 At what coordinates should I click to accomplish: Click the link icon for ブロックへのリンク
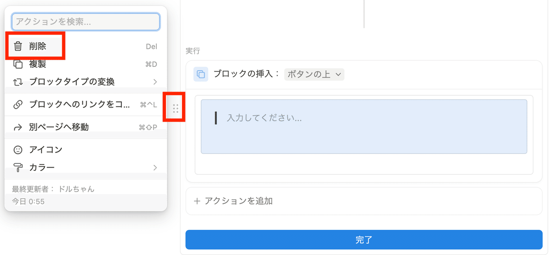pos(18,105)
